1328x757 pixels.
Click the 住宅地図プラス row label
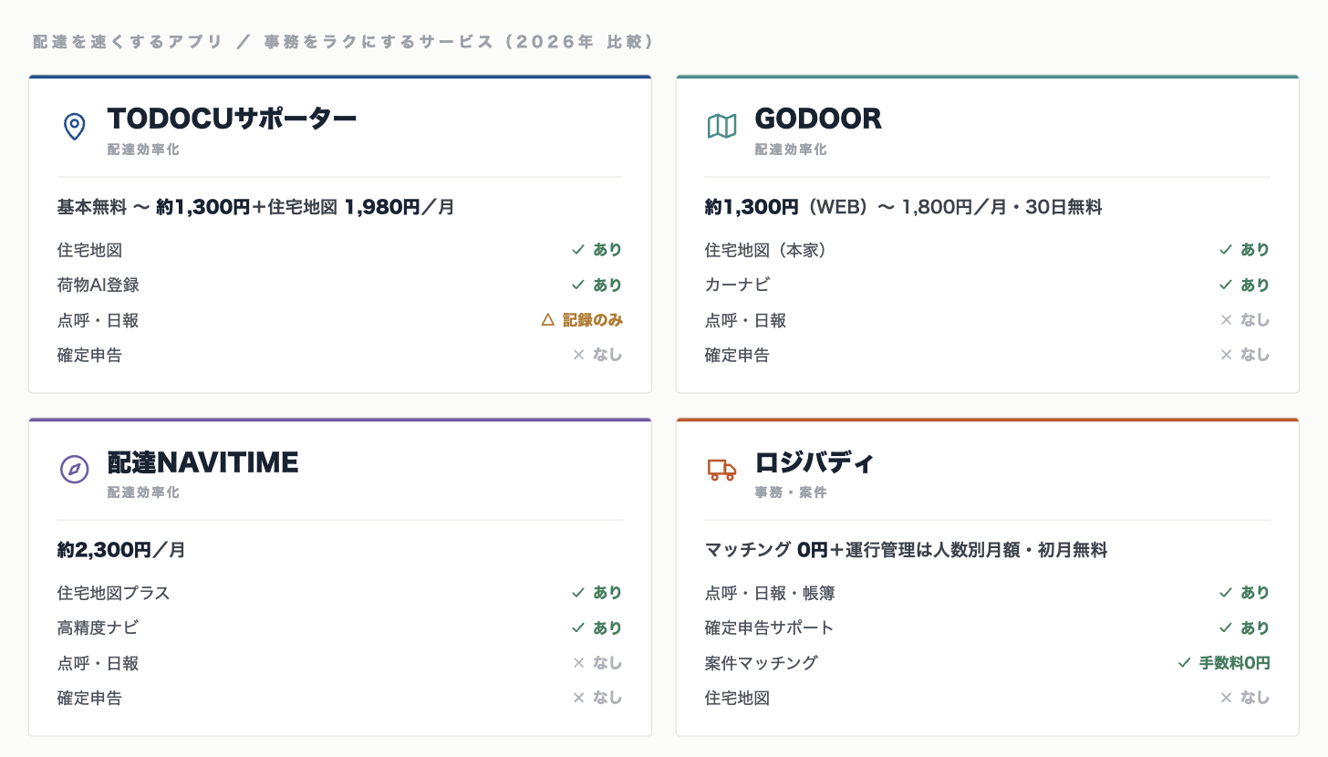point(114,593)
